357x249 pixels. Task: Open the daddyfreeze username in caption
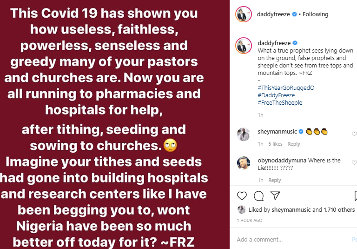click(x=274, y=43)
